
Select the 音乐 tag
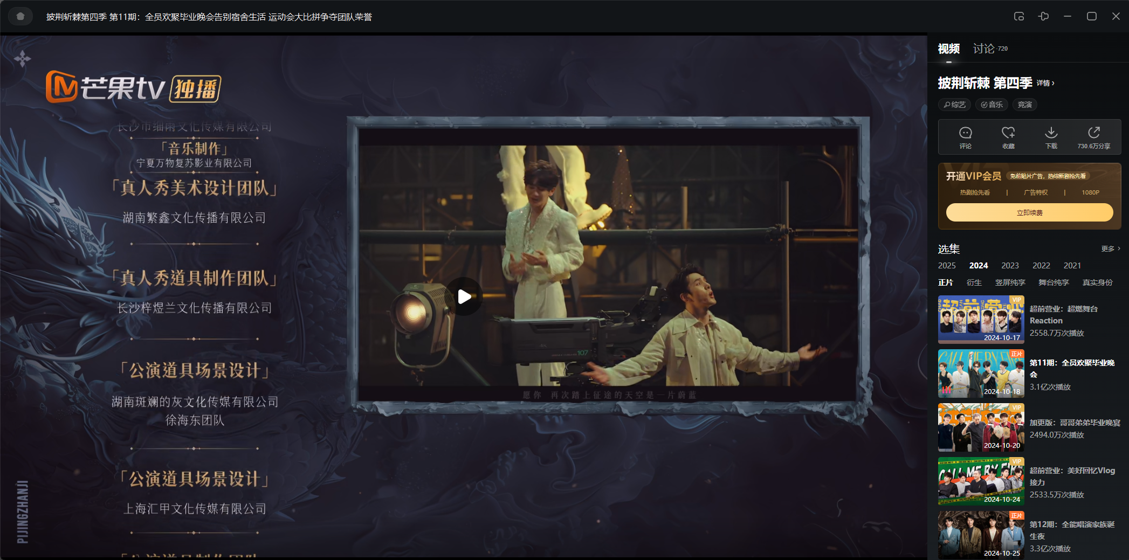pyautogui.click(x=992, y=105)
